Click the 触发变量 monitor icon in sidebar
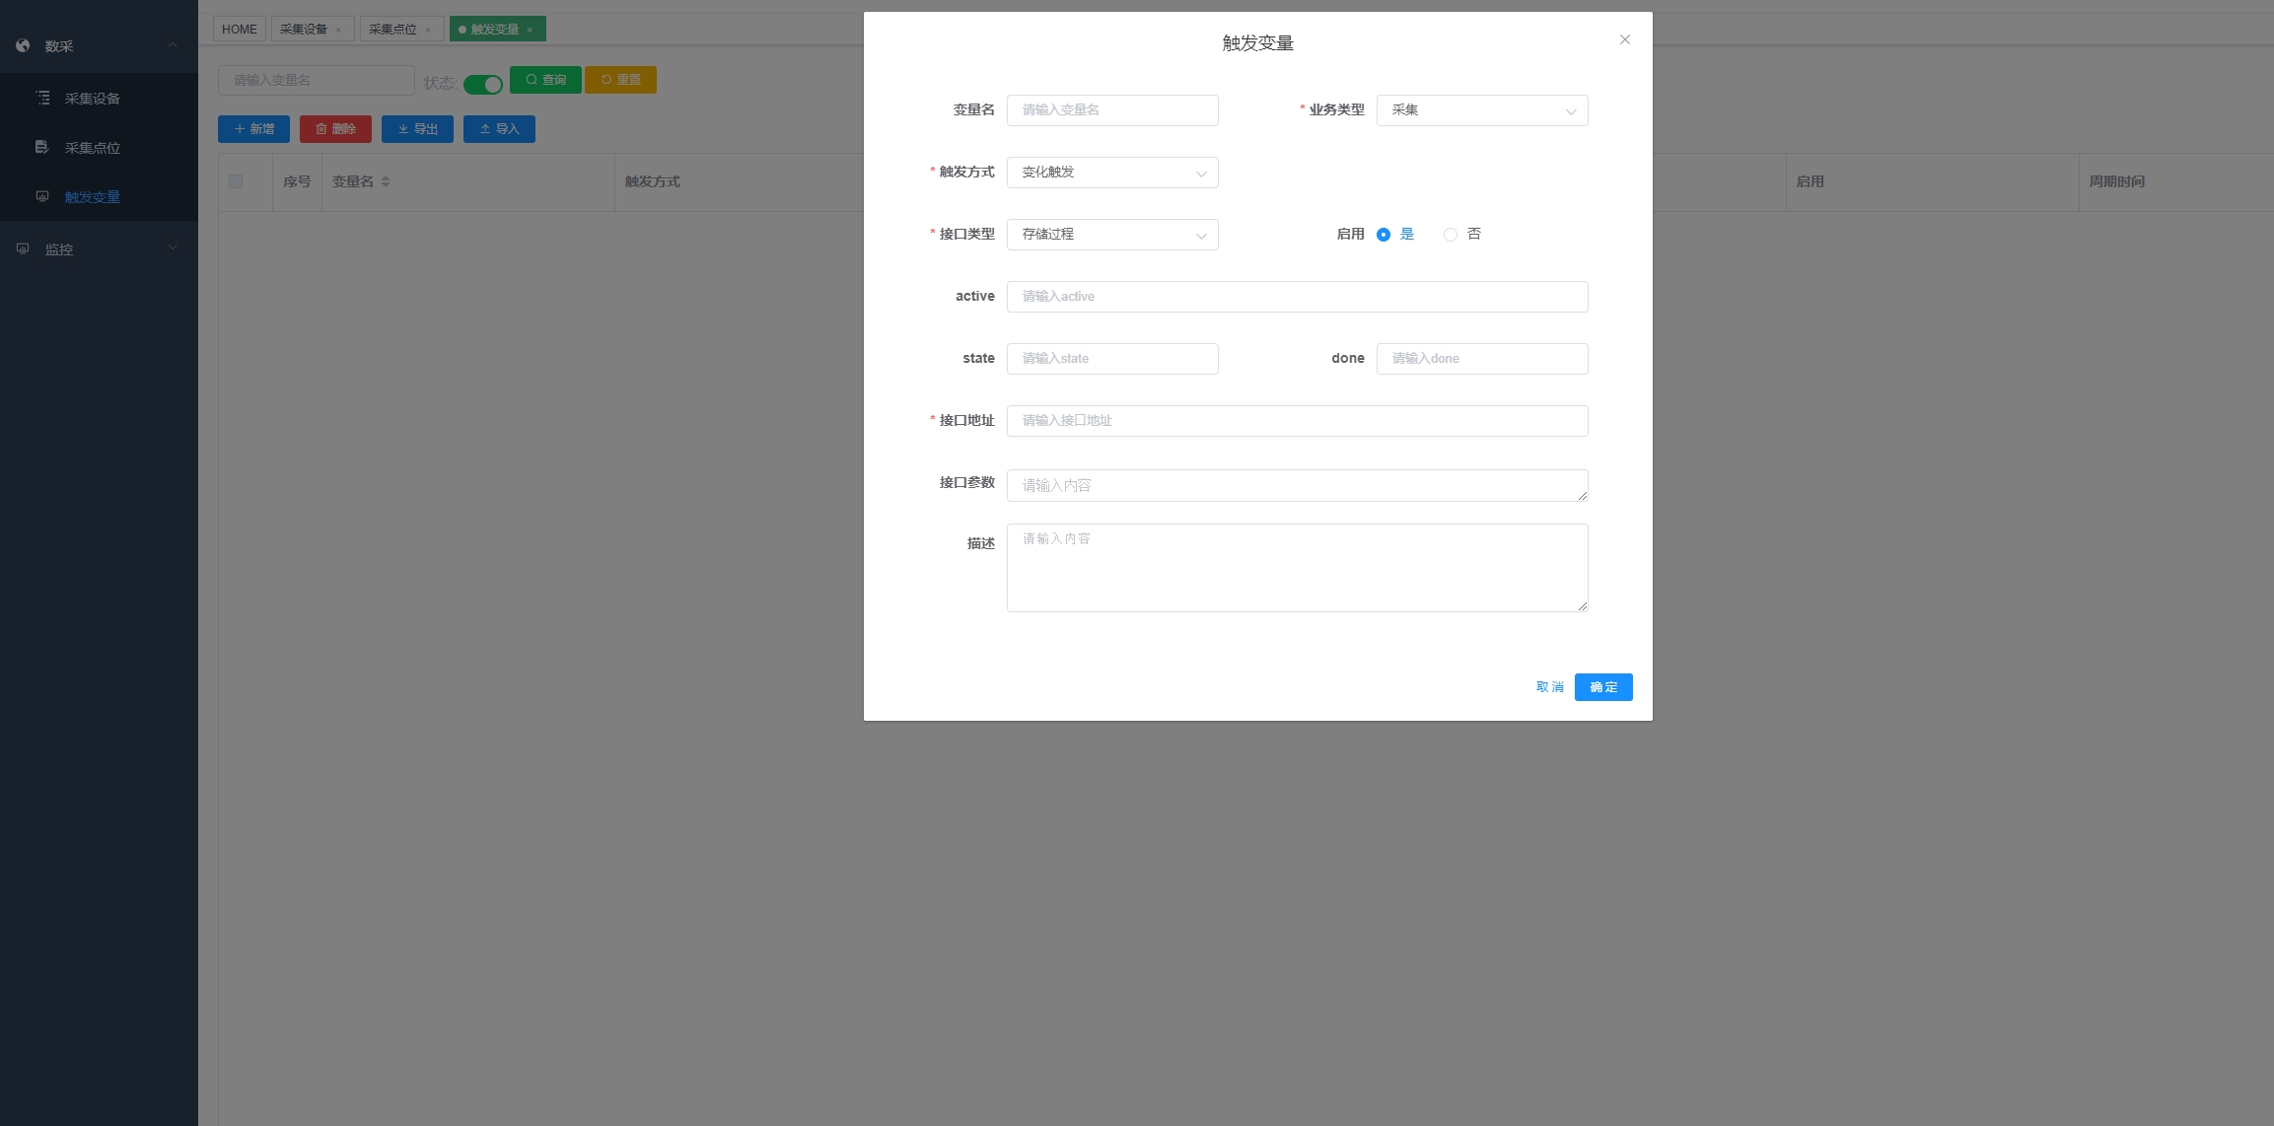 (41, 196)
